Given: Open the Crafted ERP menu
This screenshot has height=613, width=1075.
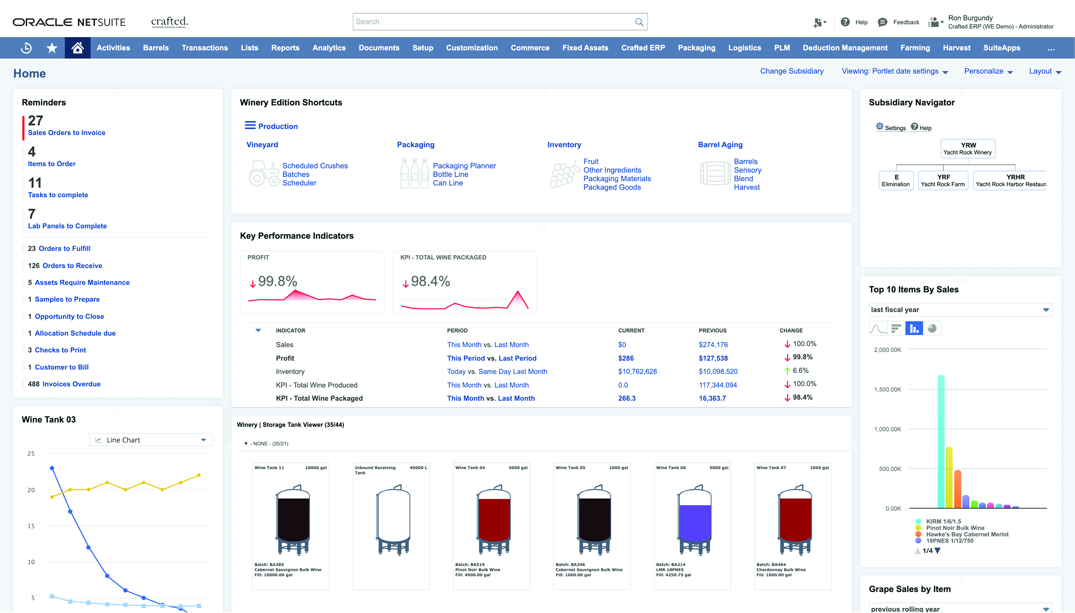Looking at the screenshot, I should pyautogui.click(x=643, y=48).
